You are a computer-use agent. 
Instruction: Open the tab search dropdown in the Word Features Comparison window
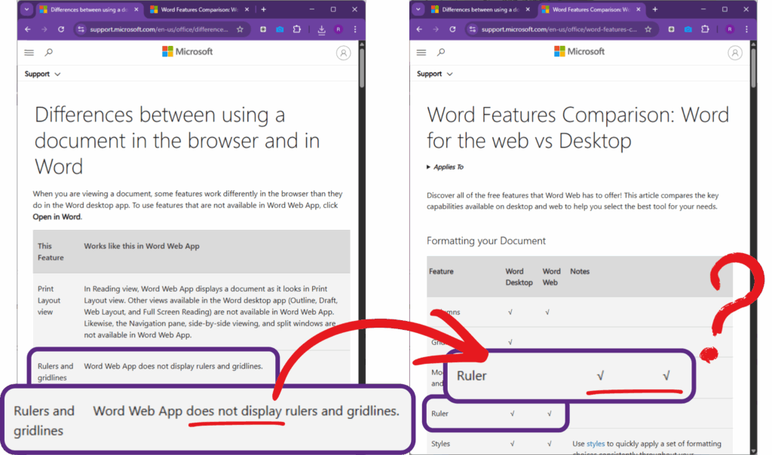point(418,9)
